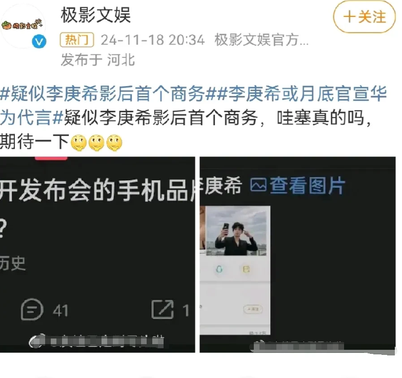Tap the post timestamp 24-11-18 20:34
Viewport: 402px width, 378px height.
(x=153, y=40)
